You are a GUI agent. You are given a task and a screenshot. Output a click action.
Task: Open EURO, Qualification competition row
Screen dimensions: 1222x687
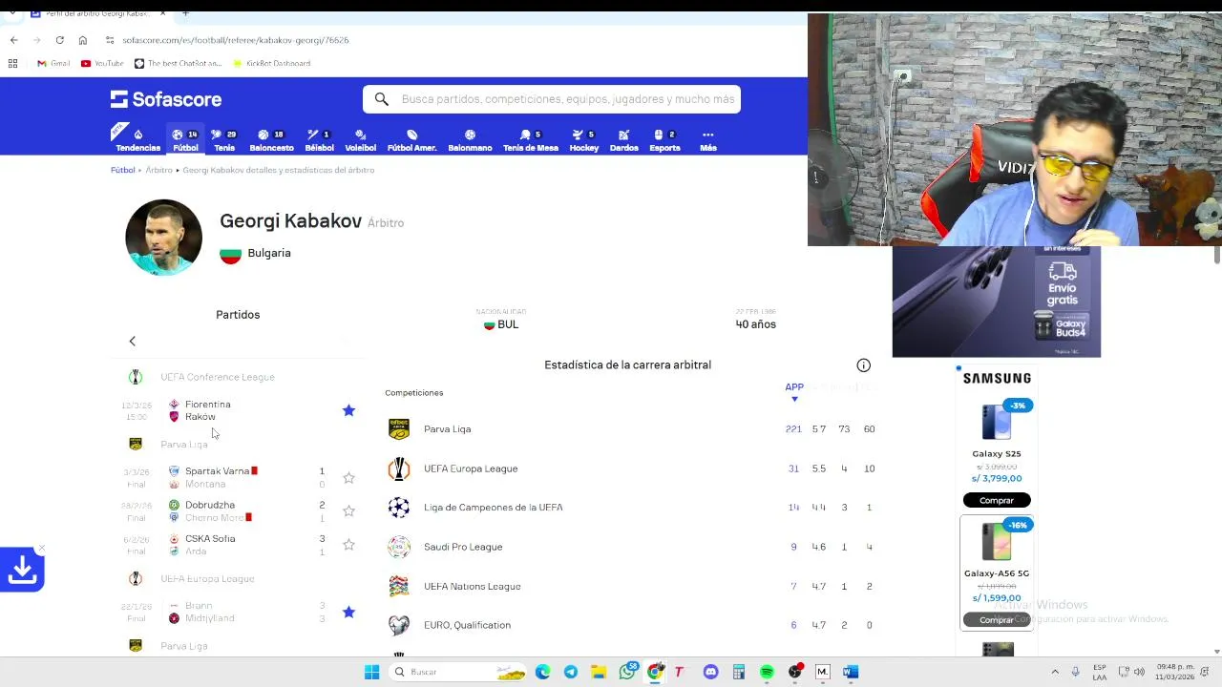coord(630,625)
